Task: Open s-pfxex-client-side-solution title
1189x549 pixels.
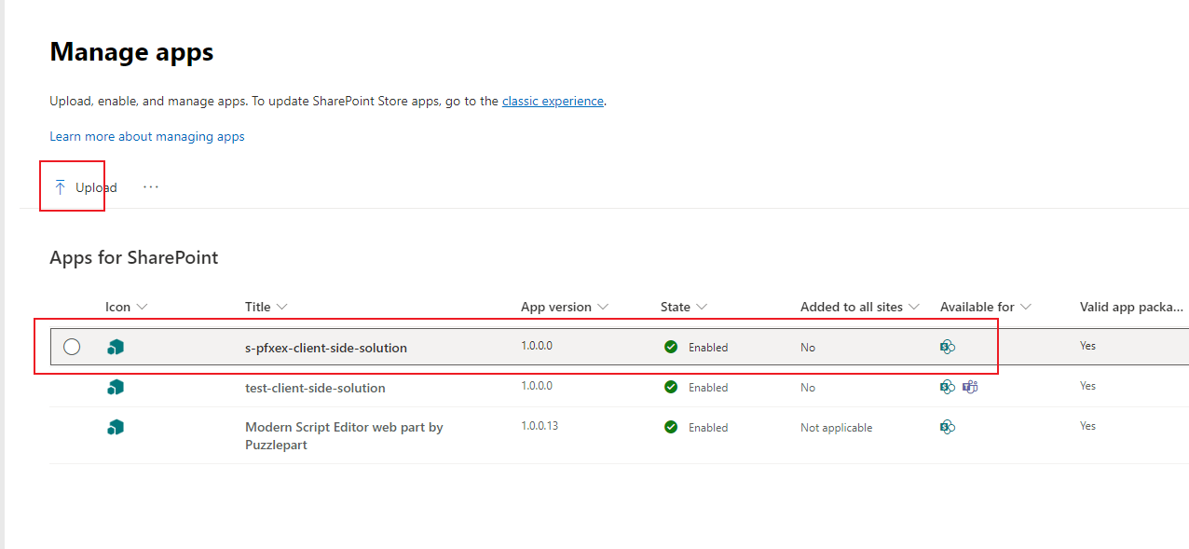Action: coord(326,348)
